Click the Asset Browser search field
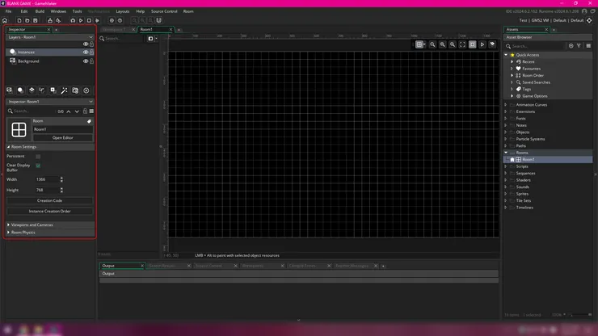This screenshot has height=336, width=598. point(537,46)
